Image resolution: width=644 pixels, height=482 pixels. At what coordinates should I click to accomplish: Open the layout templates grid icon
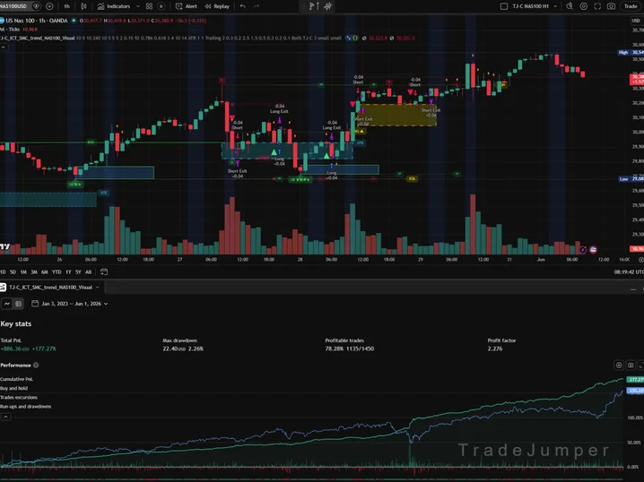149,6
